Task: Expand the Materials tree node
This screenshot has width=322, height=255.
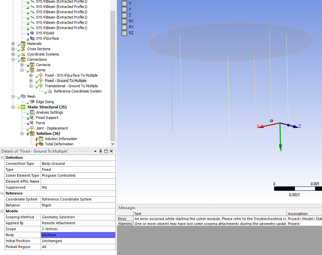Action: pyautogui.click(x=13, y=44)
